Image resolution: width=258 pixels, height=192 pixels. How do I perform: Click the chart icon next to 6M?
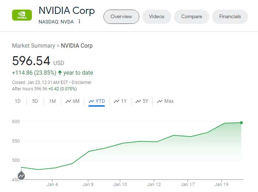[x=68, y=101]
